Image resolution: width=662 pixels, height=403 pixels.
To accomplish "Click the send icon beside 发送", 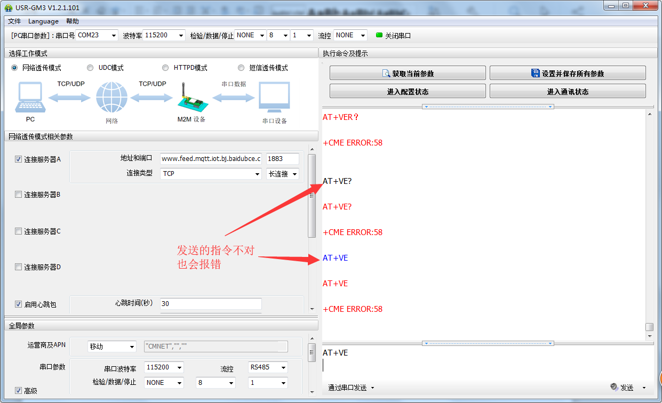I will point(614,388).
